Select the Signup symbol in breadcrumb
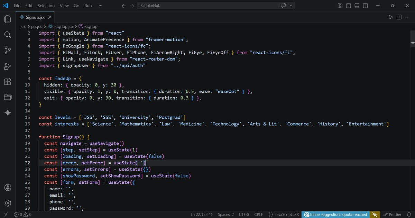 tap(88, 26)
